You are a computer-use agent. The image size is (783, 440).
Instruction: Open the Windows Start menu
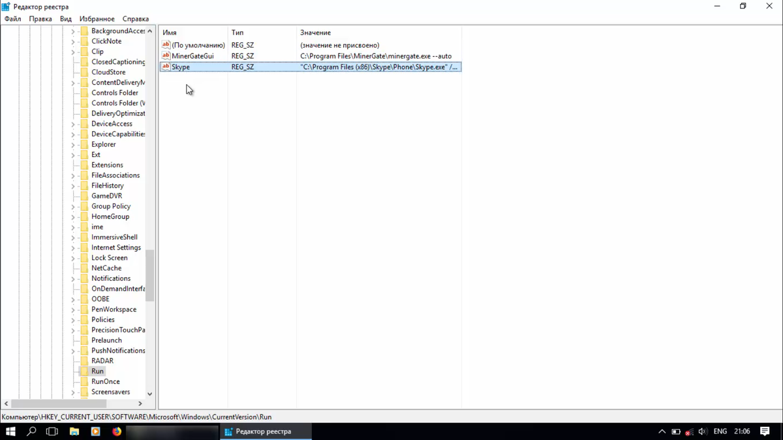click(x=10, y=432)
